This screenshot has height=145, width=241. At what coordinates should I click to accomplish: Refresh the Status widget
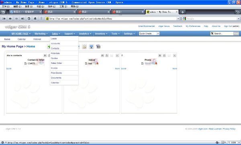[x=107, y=55]
